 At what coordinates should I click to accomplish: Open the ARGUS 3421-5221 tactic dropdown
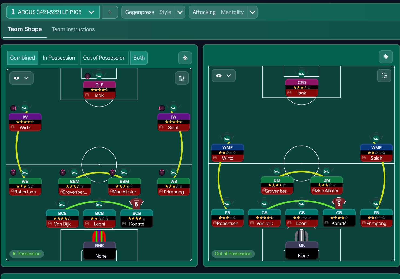53,12
